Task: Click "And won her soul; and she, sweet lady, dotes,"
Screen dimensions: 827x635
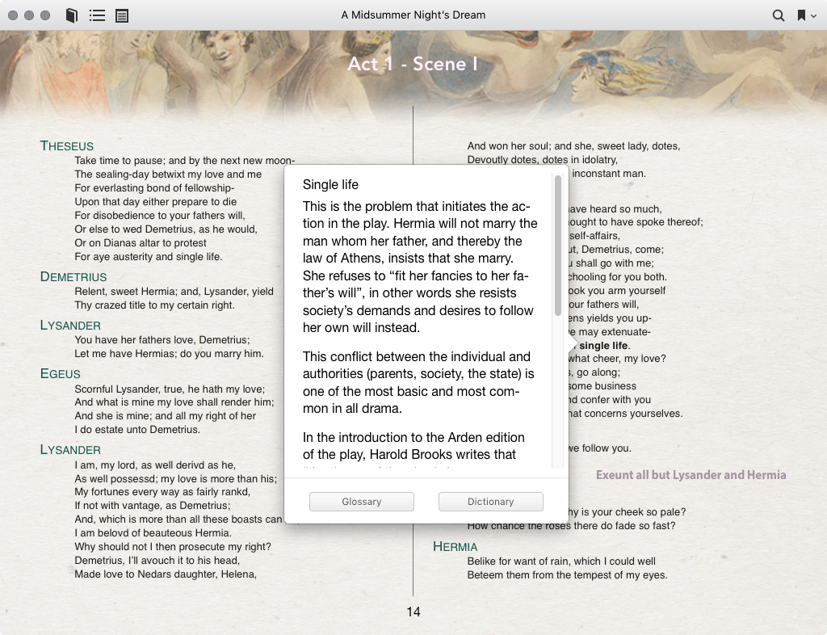Action: point(574,145)
